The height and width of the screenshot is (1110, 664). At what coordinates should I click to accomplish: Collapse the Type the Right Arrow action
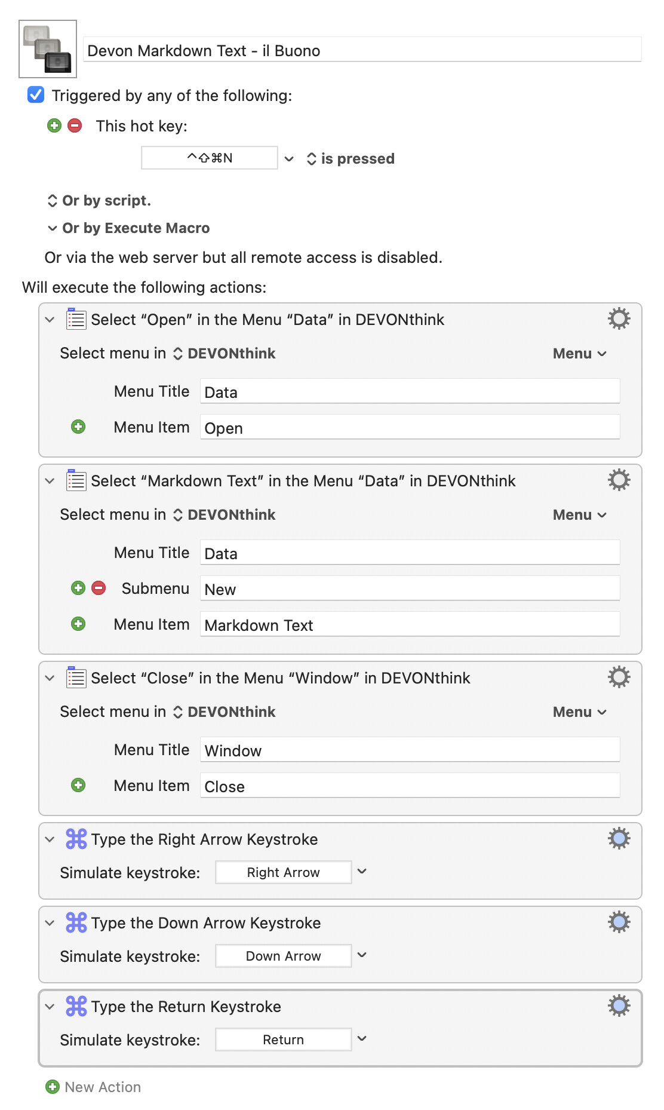coord(50,839)
